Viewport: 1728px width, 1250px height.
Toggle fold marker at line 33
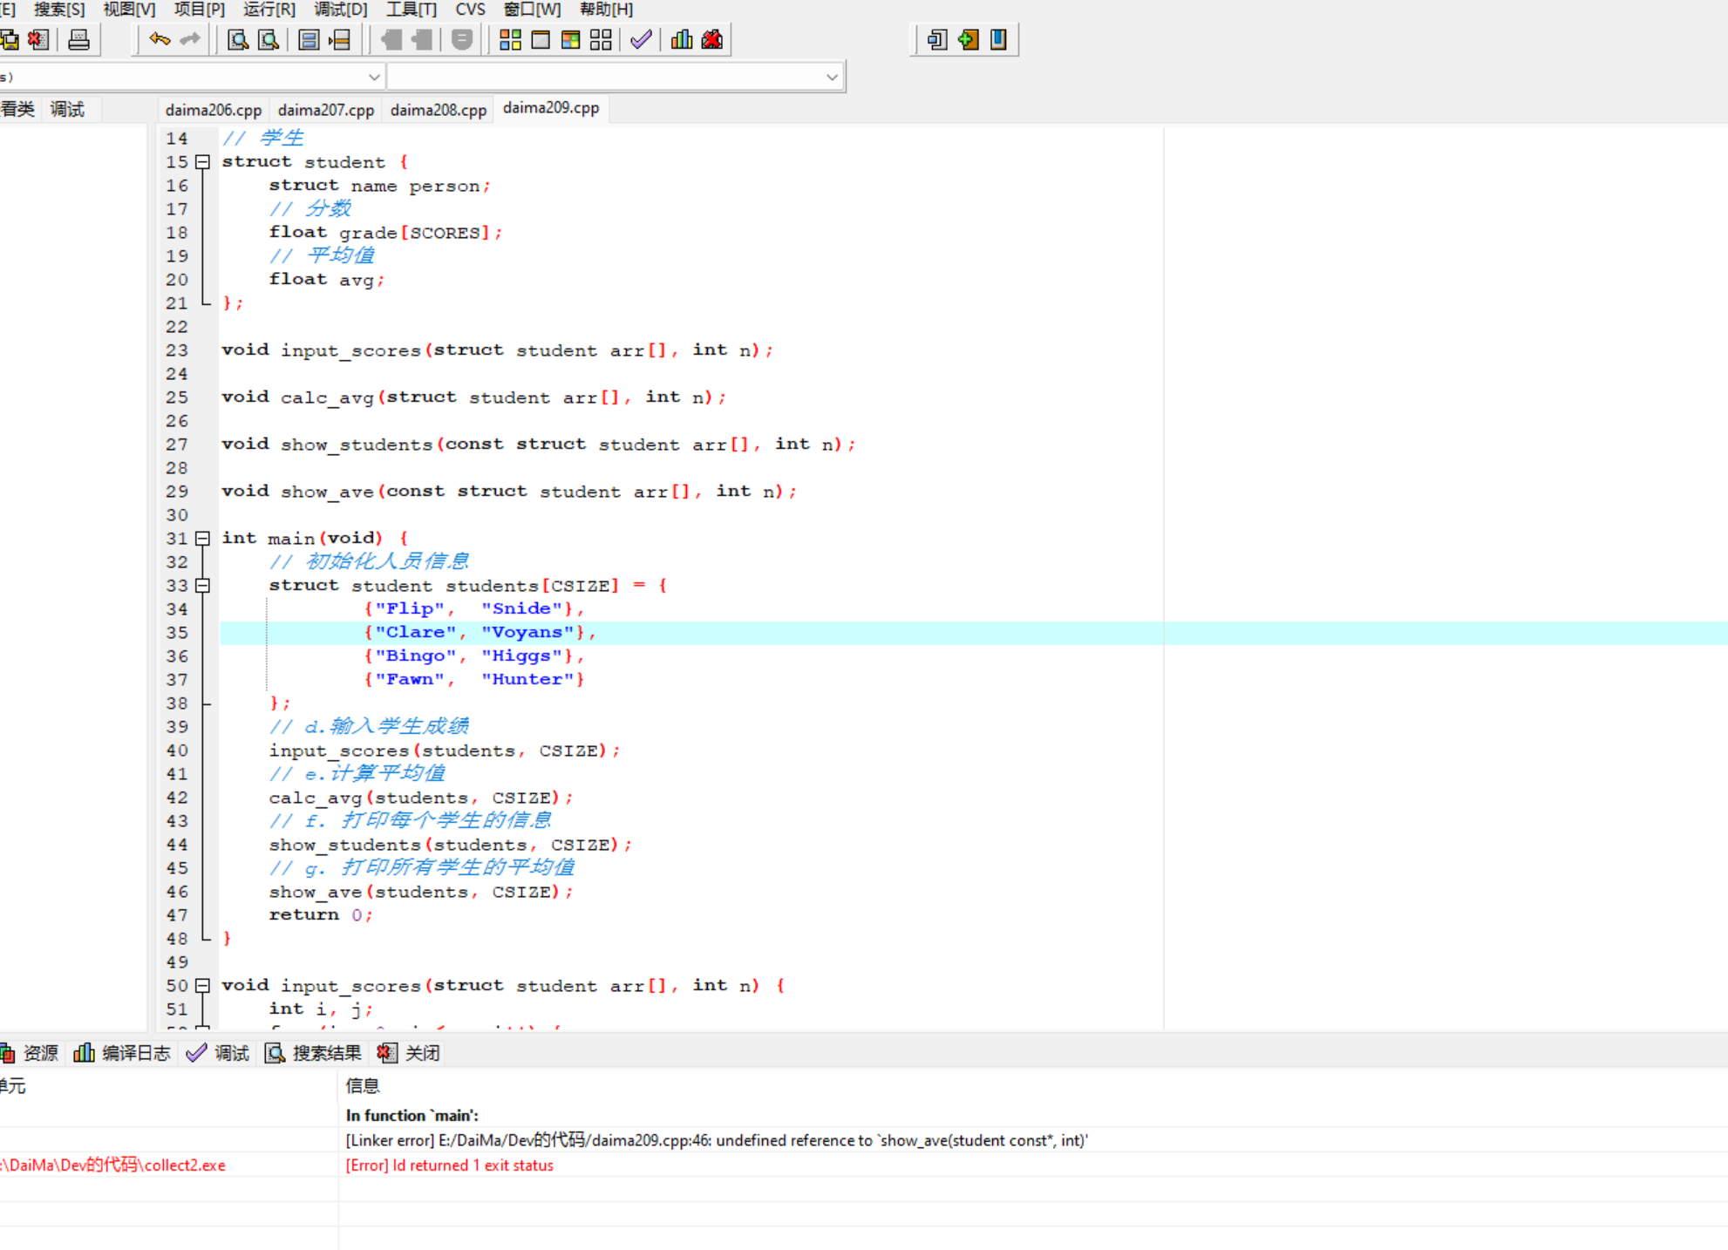202,586
